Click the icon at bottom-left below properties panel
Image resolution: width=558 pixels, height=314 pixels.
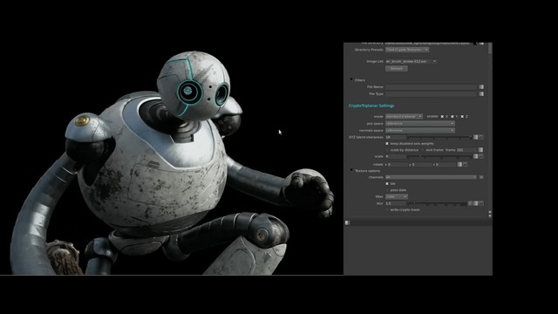tap(347, 222)
